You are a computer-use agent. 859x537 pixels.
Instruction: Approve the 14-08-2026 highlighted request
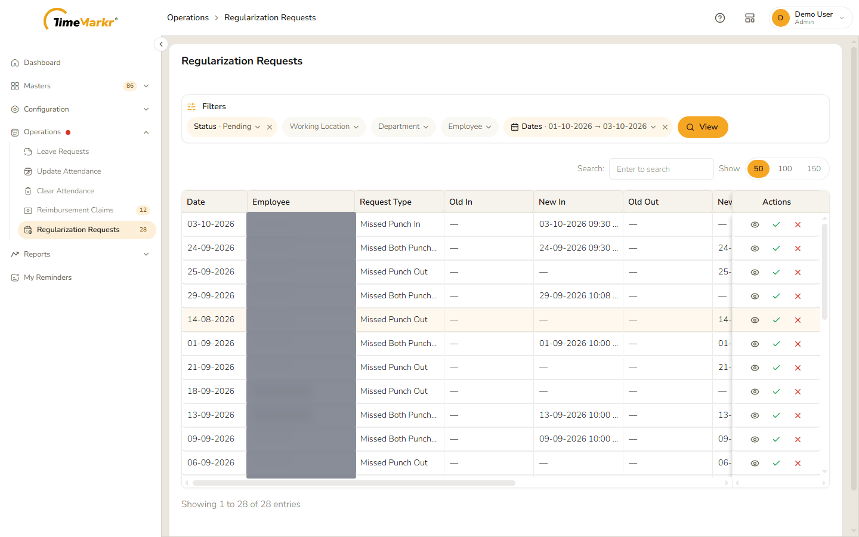tap(776, 320)
